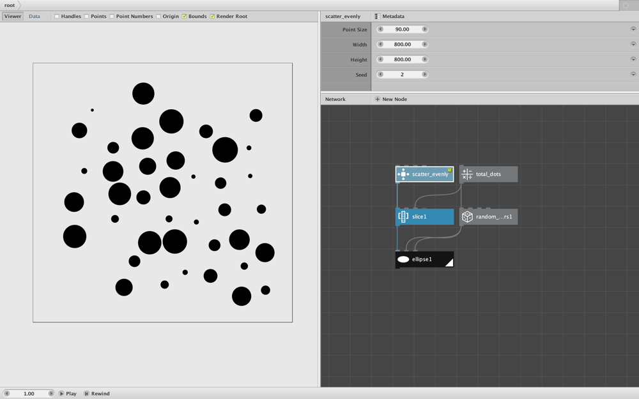
Task: Click the scatter_evenly parameter panel title
Action: click(x=343, y=17)
